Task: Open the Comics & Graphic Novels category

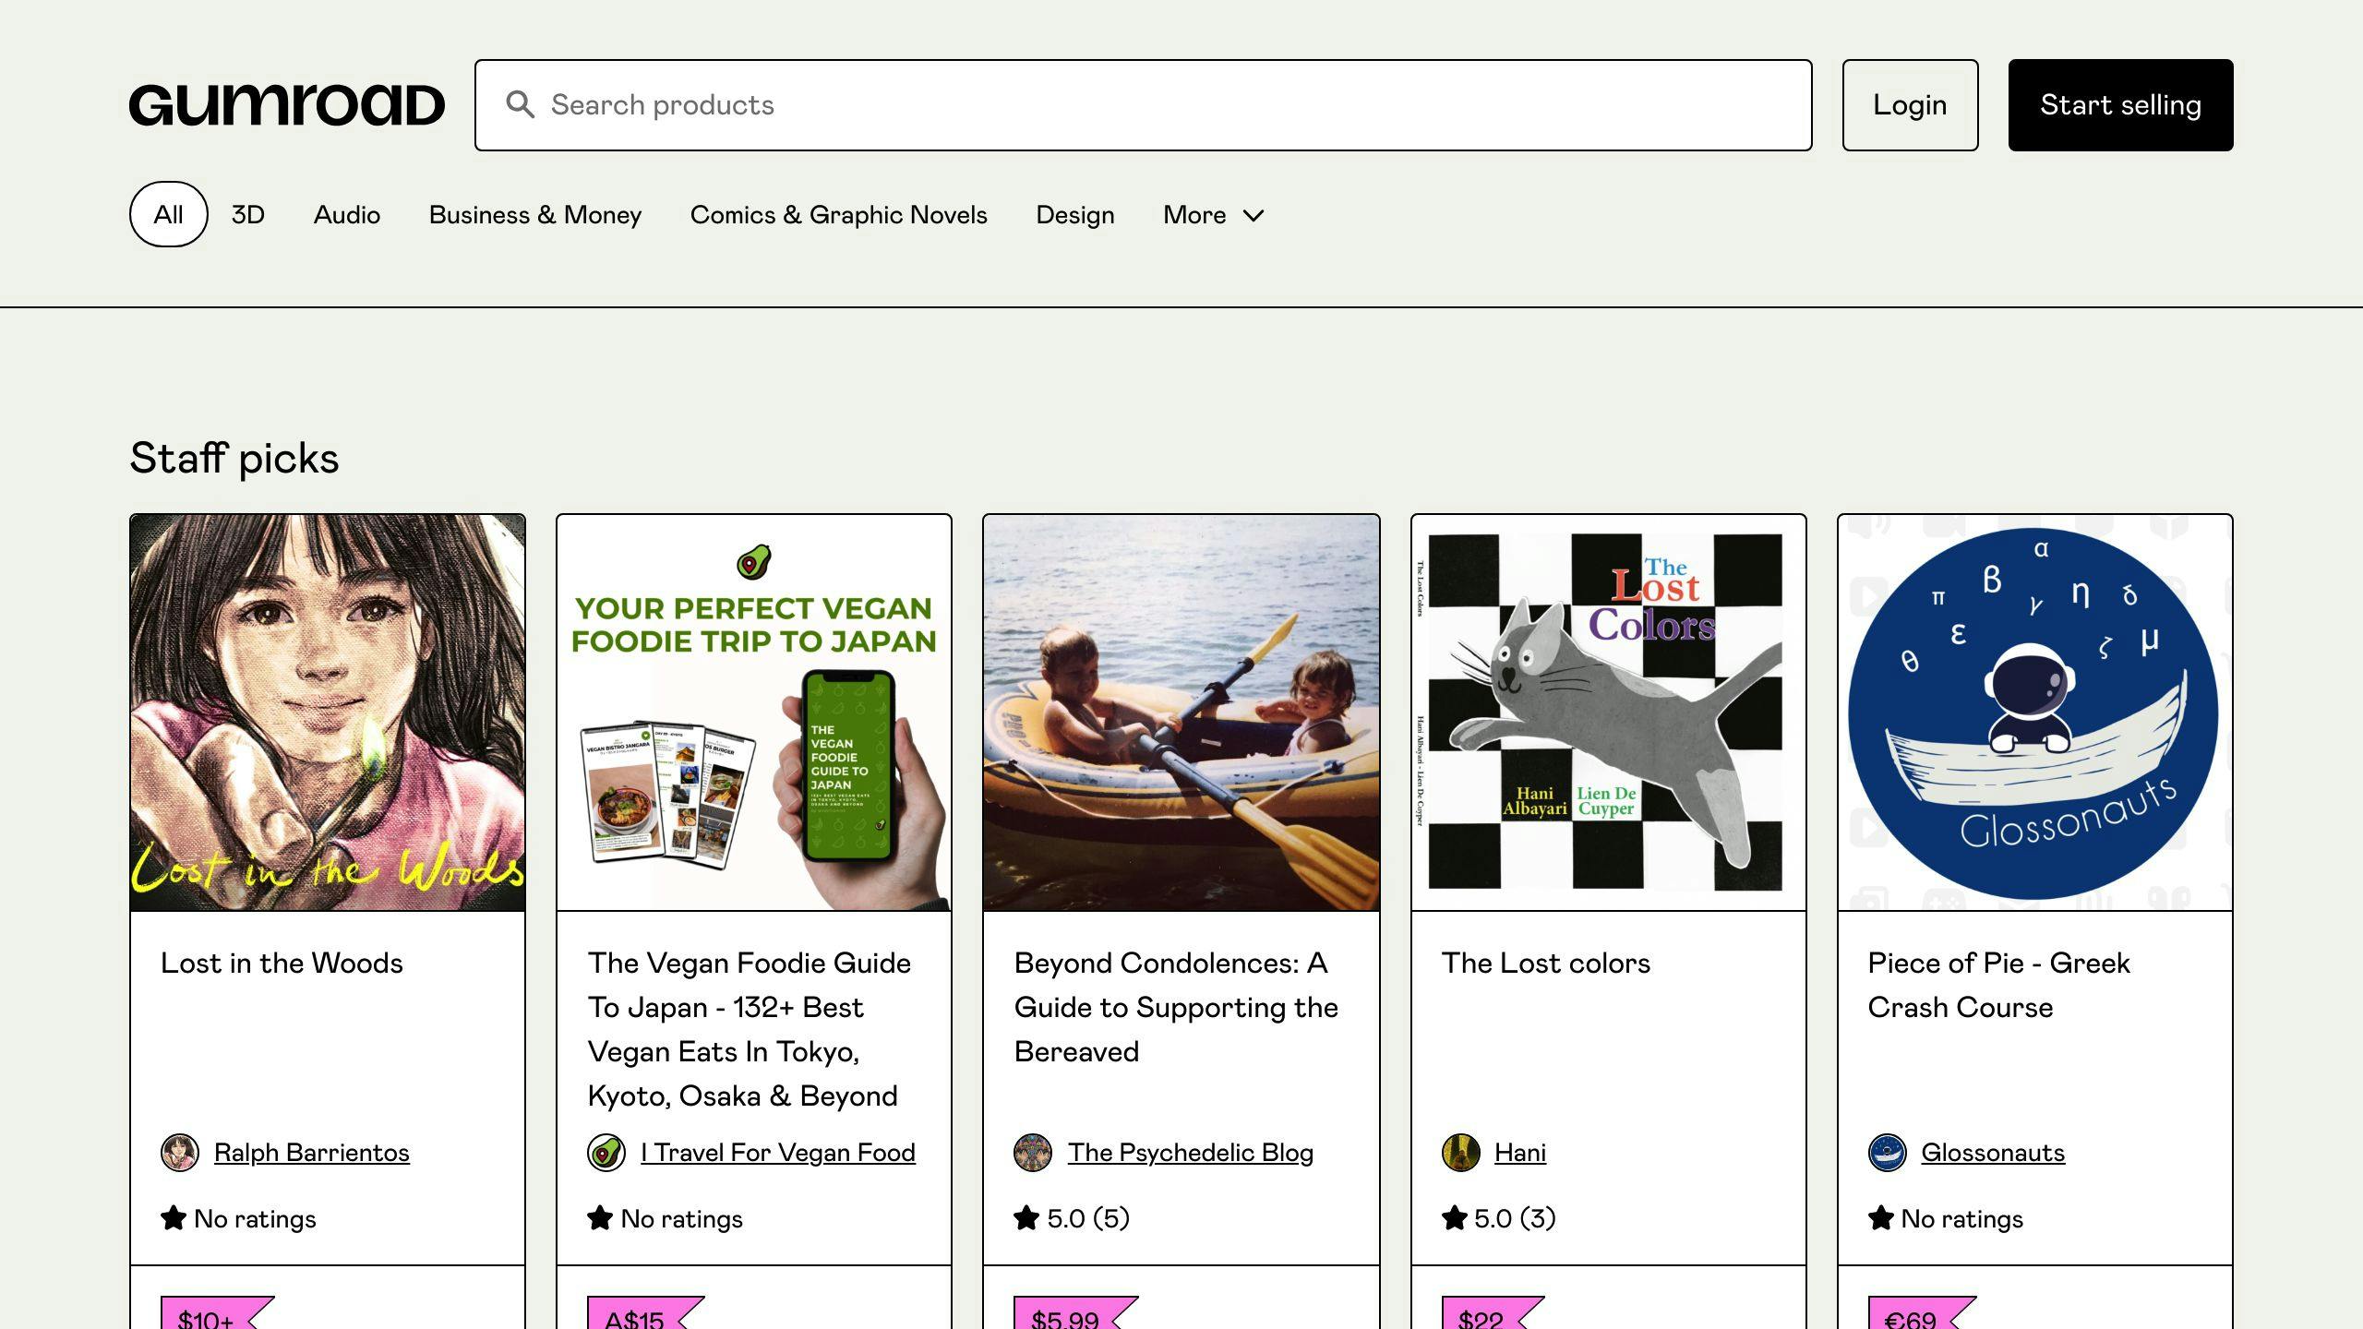Action: click(x=837, y=212)
